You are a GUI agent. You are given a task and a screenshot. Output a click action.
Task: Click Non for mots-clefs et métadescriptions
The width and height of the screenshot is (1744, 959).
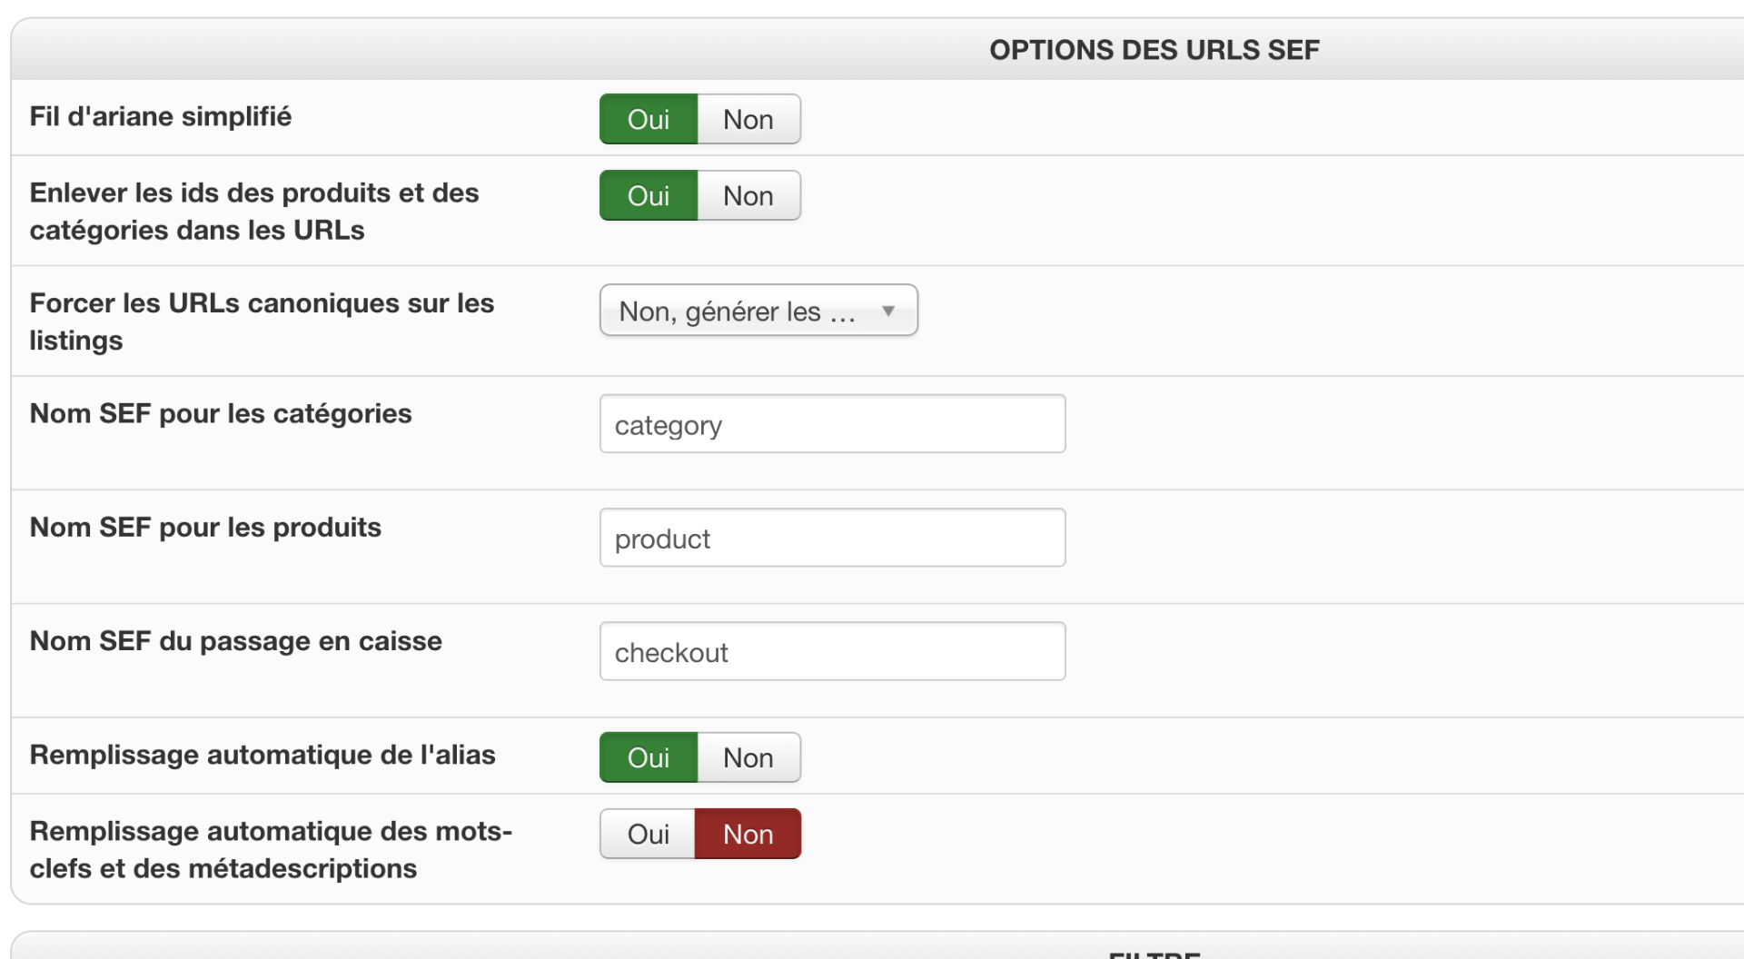tap(748, 834)
